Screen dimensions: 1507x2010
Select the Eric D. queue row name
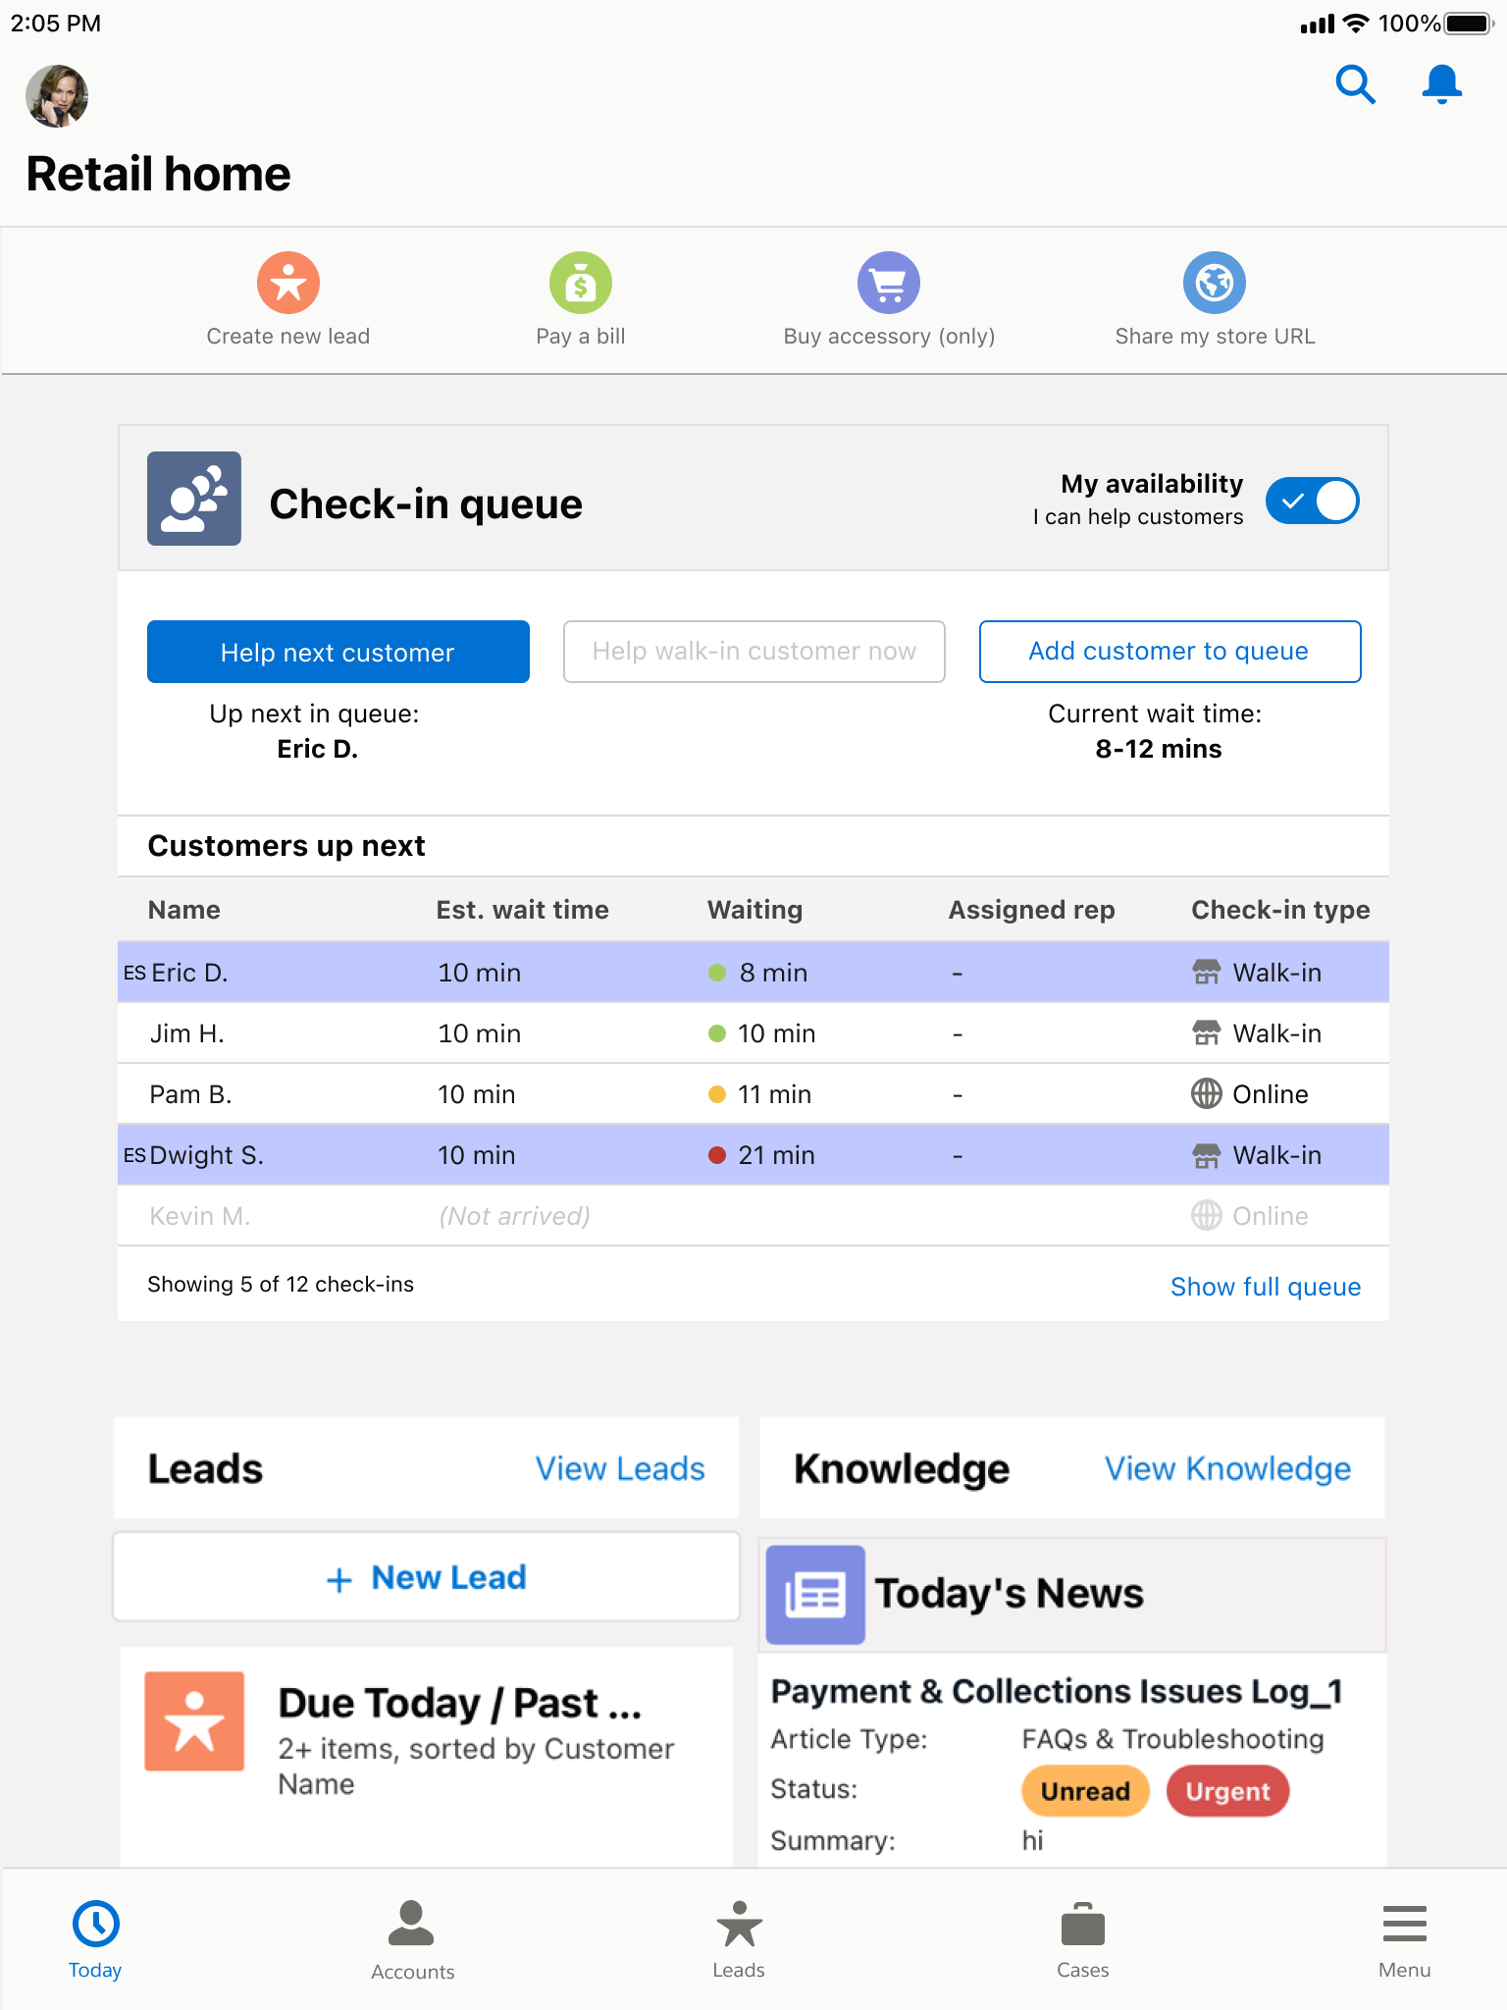189,973
